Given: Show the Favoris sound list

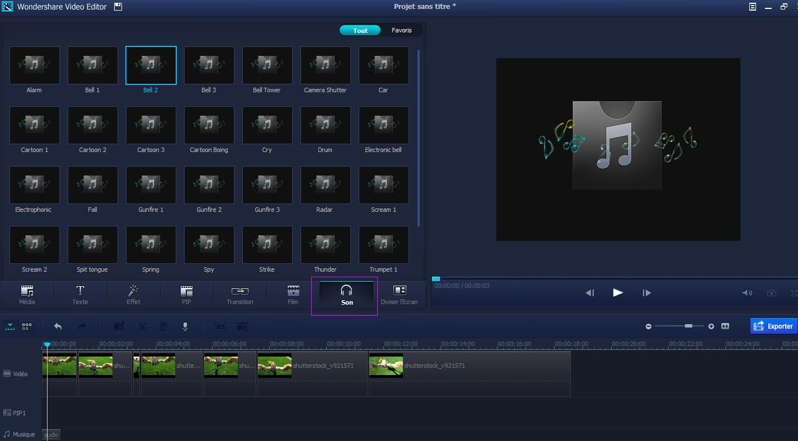Looking at the screenshot, I should coord(401,30).
